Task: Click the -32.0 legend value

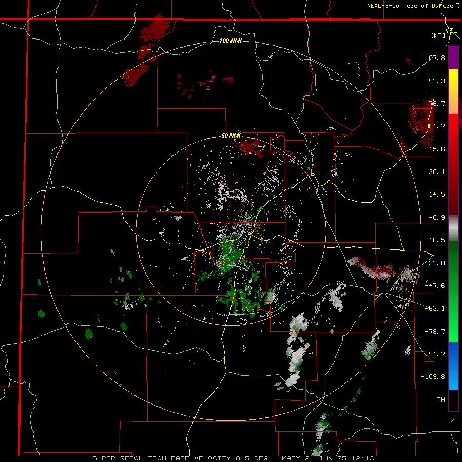Action: pos(435,263)
